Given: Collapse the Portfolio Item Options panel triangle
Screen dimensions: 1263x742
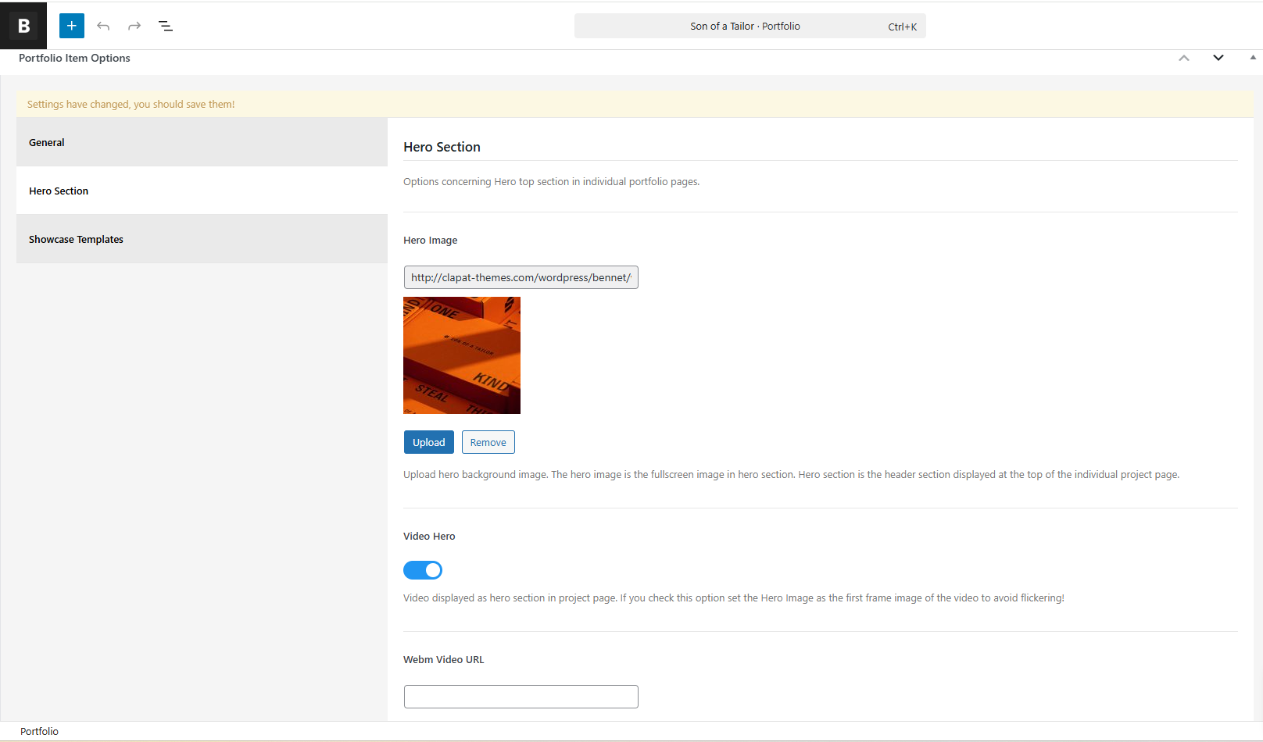Looking at the screenshot, I should [x=1253, y=58].
